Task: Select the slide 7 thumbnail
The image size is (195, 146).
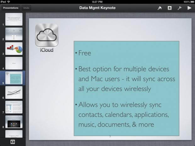Action: [x=14, y=107]
